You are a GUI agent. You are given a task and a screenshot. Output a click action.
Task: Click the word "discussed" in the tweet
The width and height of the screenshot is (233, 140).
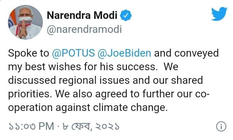coord(32,80)
